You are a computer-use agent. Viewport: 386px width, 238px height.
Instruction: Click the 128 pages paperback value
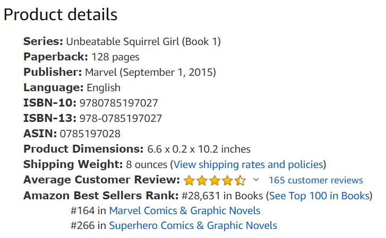(115, 56)
